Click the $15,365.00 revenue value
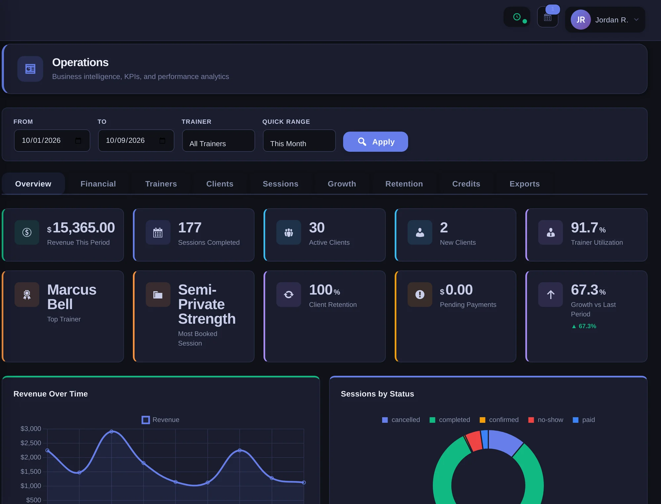661x504 pixels. [81, 228]
